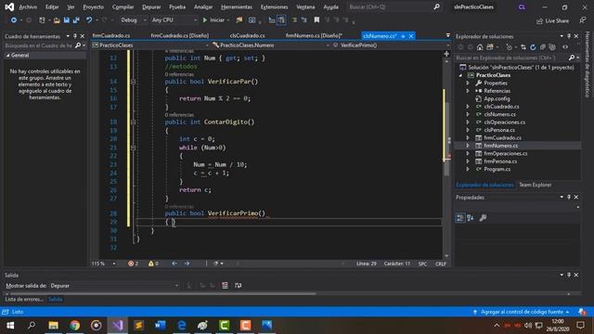This screenshot has width=594, height=334.
Task: Expand the Properties node in Solution Explorer
Action: coord(468,83)
